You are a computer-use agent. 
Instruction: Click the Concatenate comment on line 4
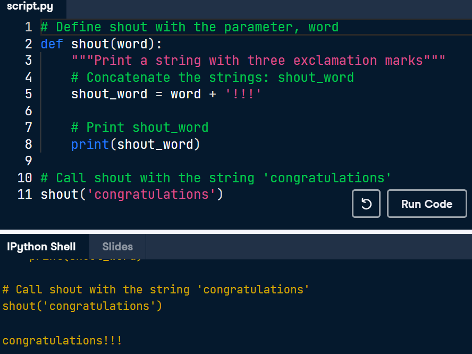click(x=213, y=78)
